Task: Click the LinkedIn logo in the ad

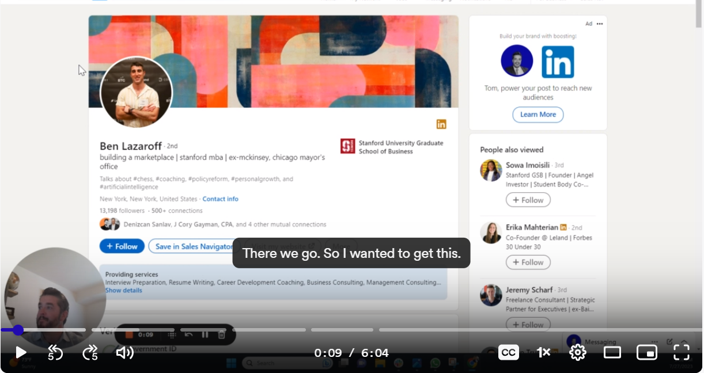Action: [x=558, y=62]
